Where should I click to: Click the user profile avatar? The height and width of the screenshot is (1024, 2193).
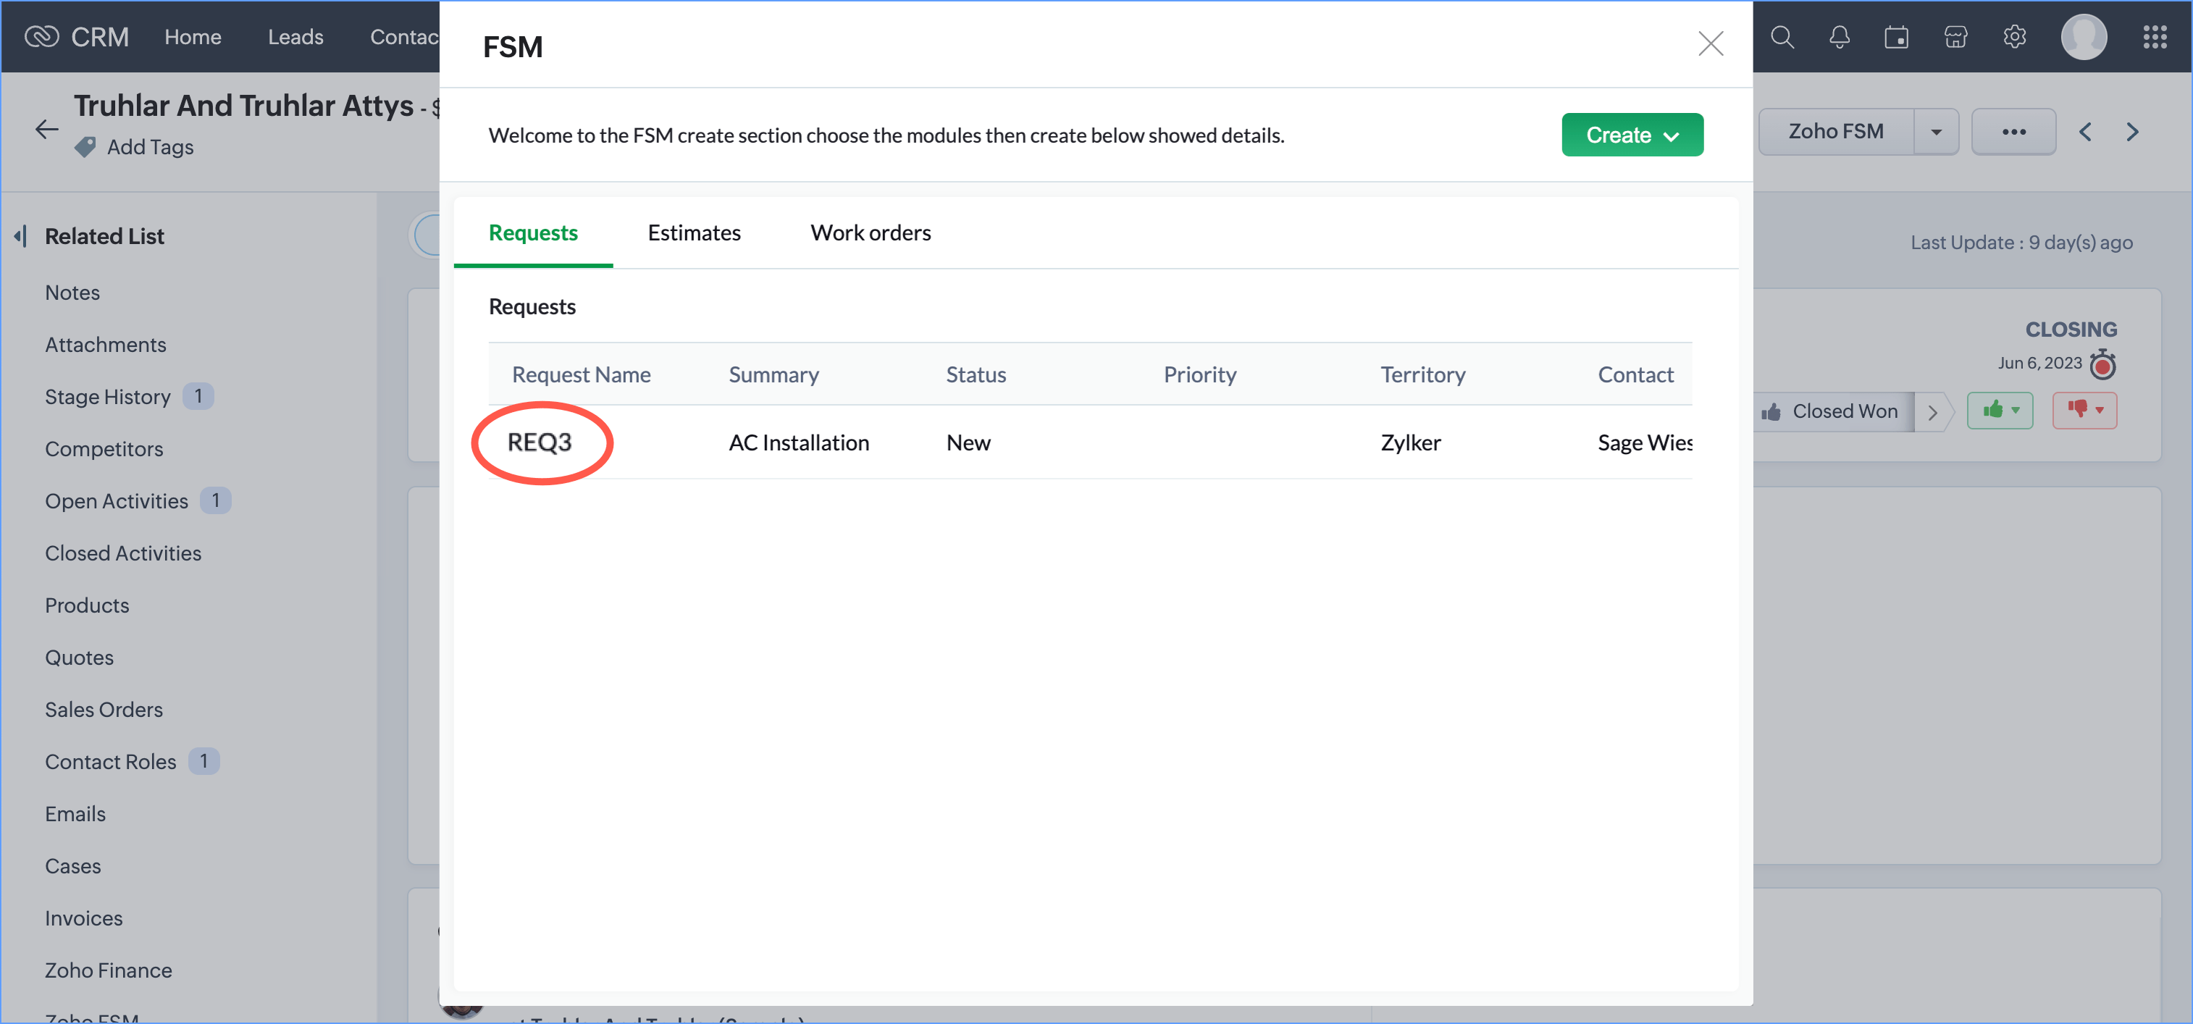[2083, 38]
